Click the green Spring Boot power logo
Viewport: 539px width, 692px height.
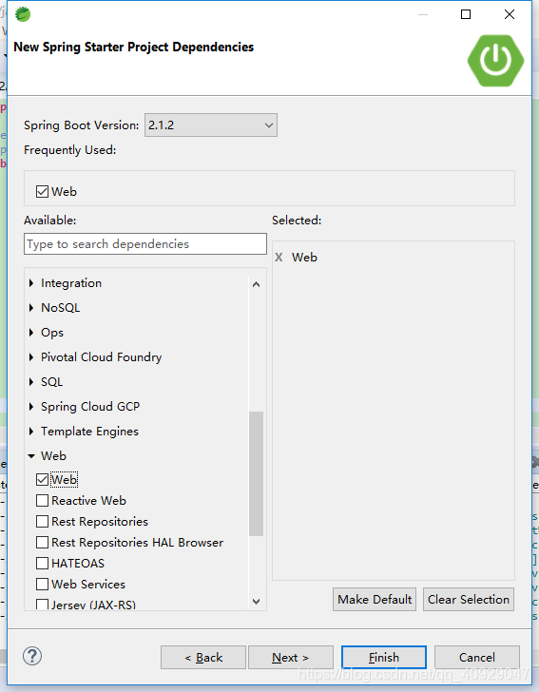[x=495, y=61]
